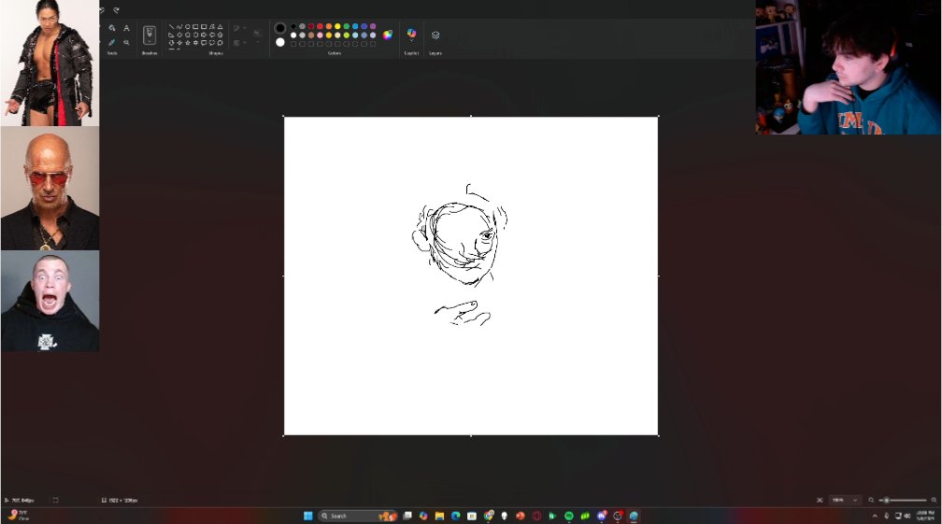Activate Color 2 white background swatch

pyautogui.click(x=280, y=42)
